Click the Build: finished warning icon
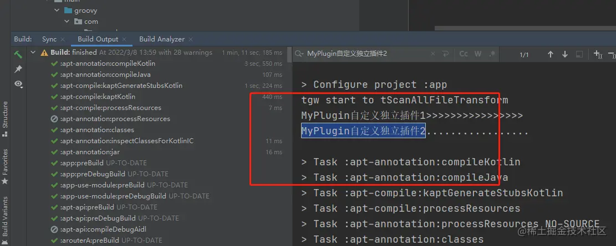Viewport: 616px width, 246px height. click(44, 53)
